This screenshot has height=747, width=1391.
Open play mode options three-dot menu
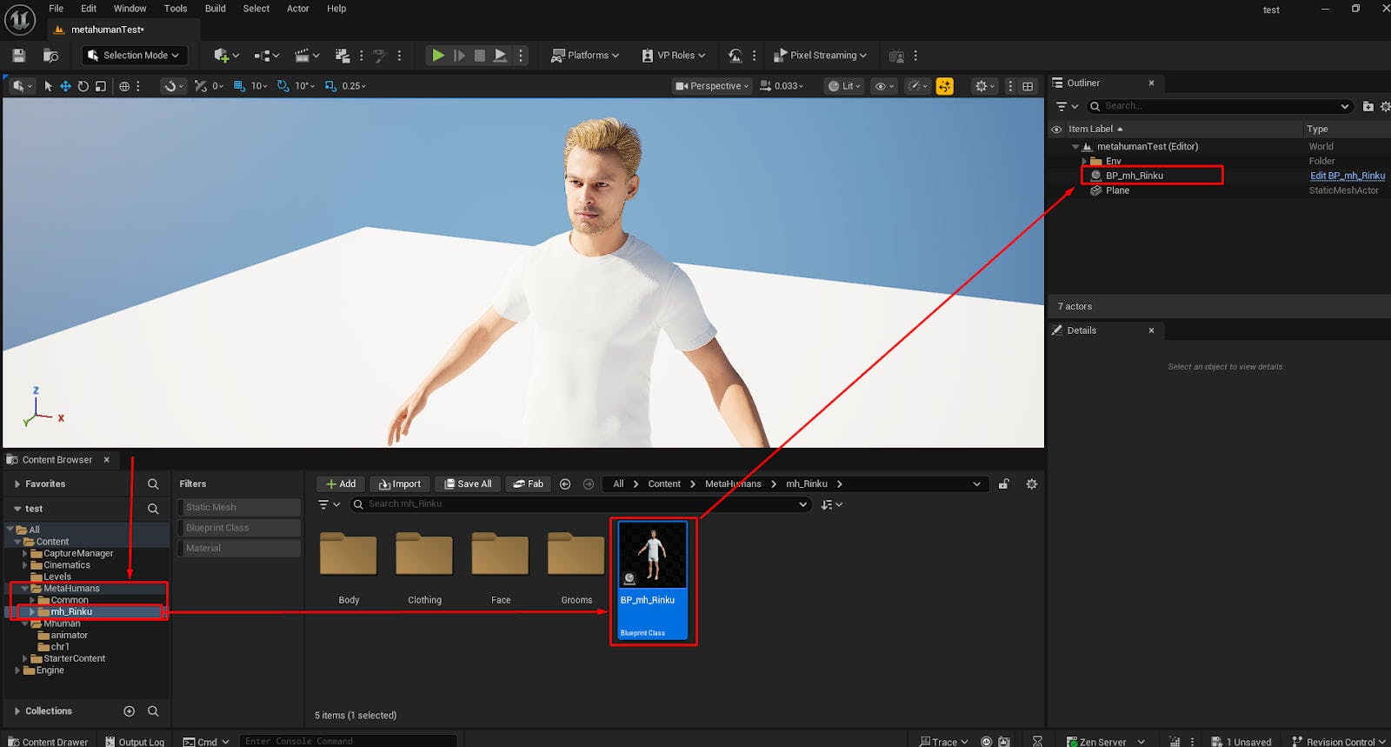point(521,56)
